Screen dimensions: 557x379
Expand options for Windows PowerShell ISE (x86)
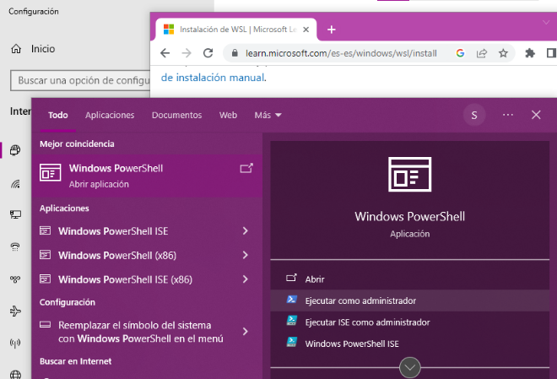click(x=245, y=279)
